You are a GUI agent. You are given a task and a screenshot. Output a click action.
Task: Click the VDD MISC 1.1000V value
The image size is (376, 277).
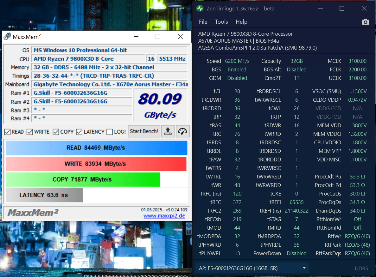tap(357, 160)
